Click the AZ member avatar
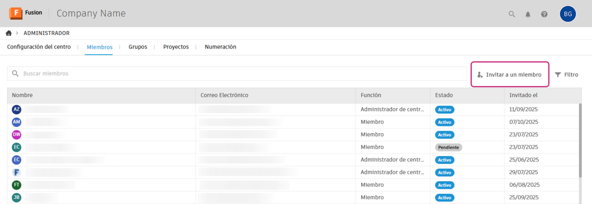This screenshot has width=592, height=204. point(16,110)
